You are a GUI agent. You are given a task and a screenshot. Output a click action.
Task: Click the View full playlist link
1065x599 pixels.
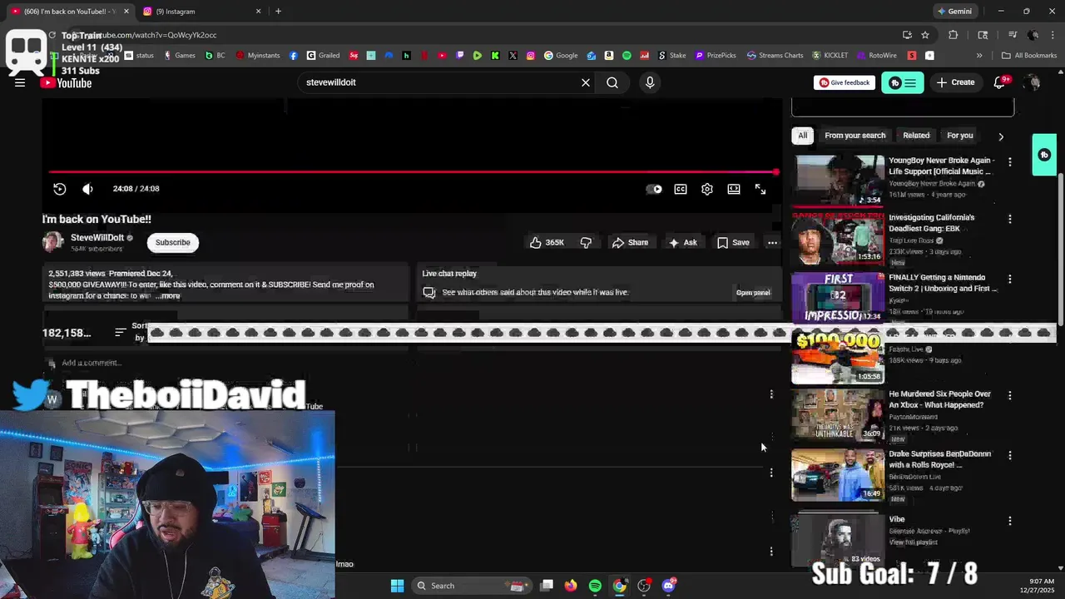[913, 542]
